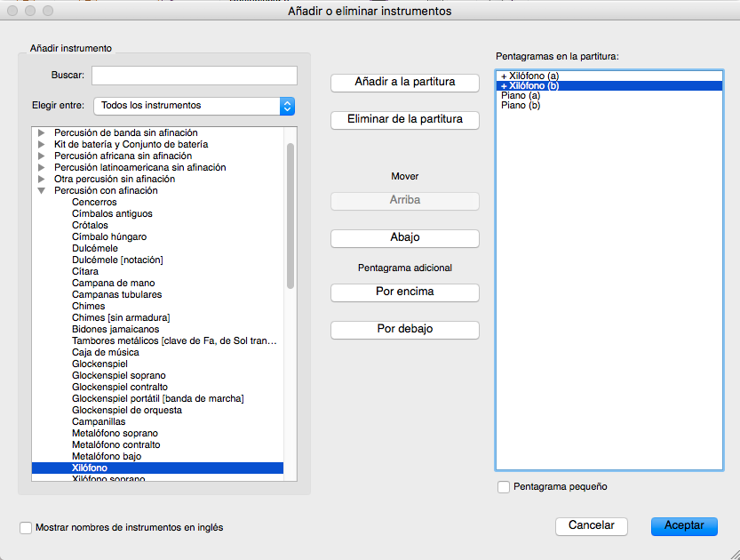Click the Buscar search field
Viewport: 740px width, 560px height.
coord(194,76)
